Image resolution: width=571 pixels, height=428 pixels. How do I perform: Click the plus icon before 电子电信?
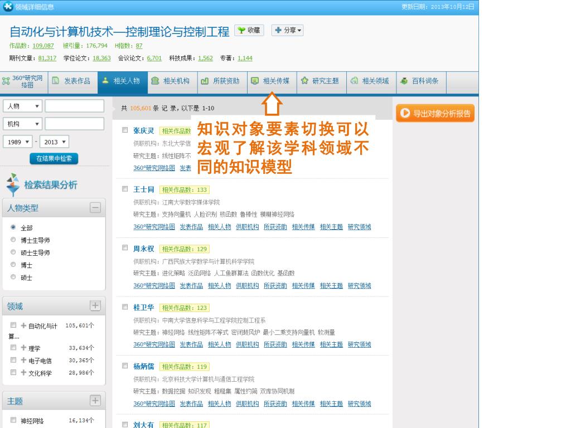click(23, 361)
